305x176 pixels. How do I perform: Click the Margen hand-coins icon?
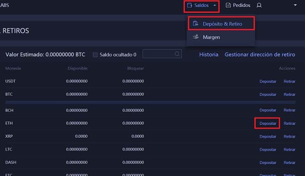pyautogui.click(x=196, y=37)
